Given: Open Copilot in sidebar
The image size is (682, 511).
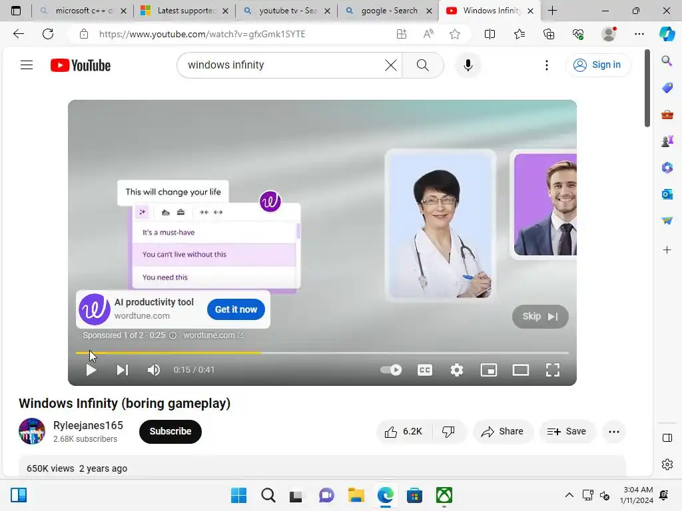Looking at the screenshot, I should tap(667, 34).
